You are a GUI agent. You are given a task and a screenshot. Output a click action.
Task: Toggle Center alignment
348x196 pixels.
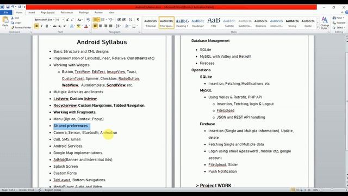(x=100, y=26)
